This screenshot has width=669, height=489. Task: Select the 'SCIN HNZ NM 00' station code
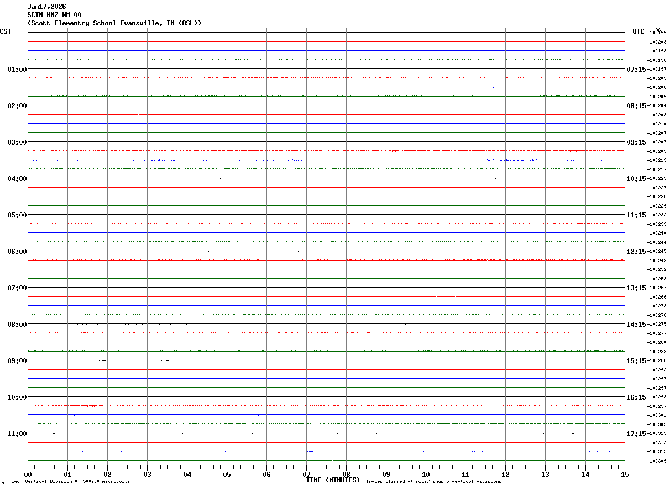tap(54, 15)
